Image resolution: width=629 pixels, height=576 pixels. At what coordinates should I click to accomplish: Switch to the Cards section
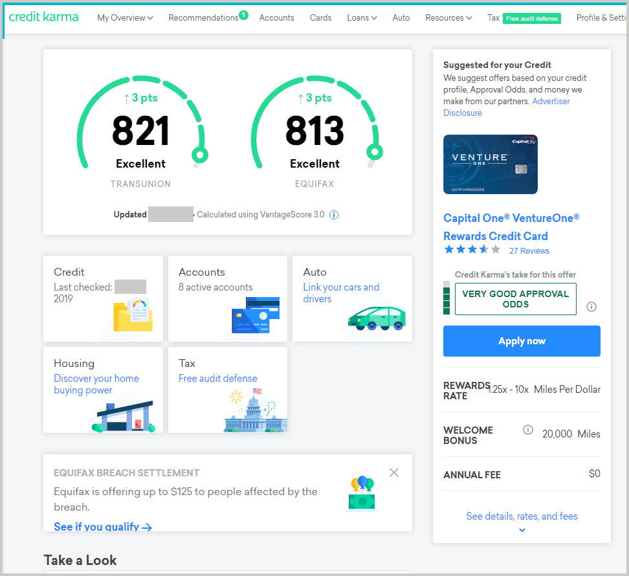click(x=320, y=17)
